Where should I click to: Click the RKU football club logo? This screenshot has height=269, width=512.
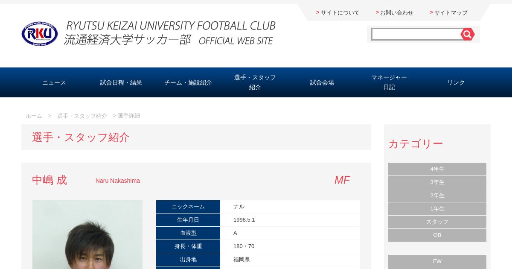[40, 34]
